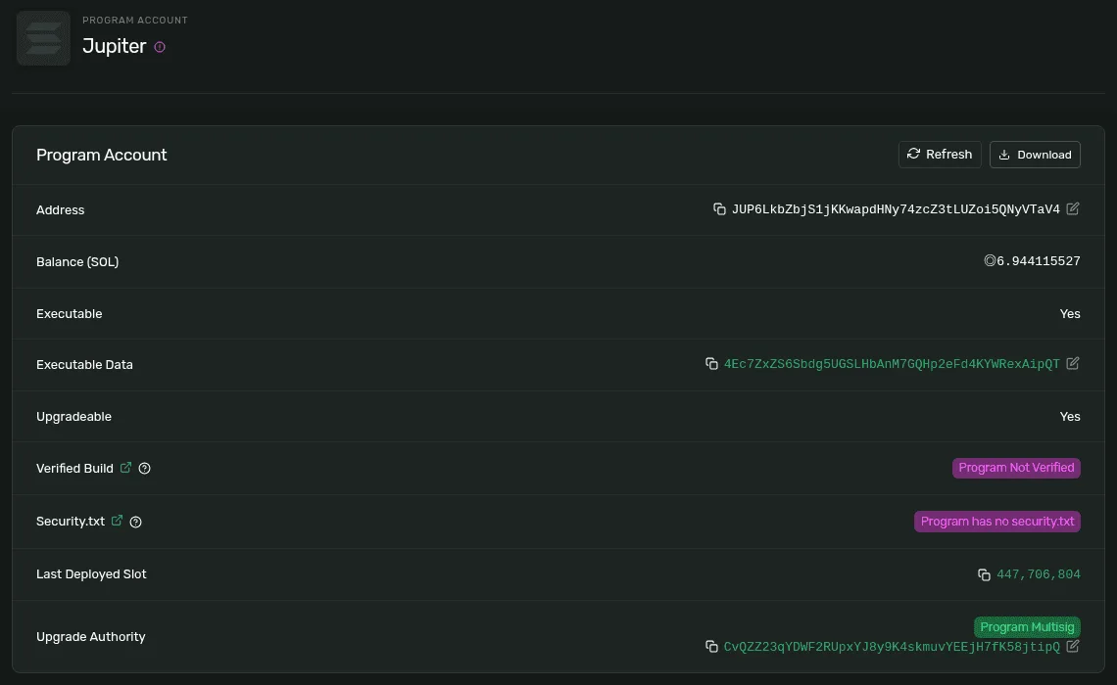Open the Verified Build external link icon

click(x=125, y=468)
